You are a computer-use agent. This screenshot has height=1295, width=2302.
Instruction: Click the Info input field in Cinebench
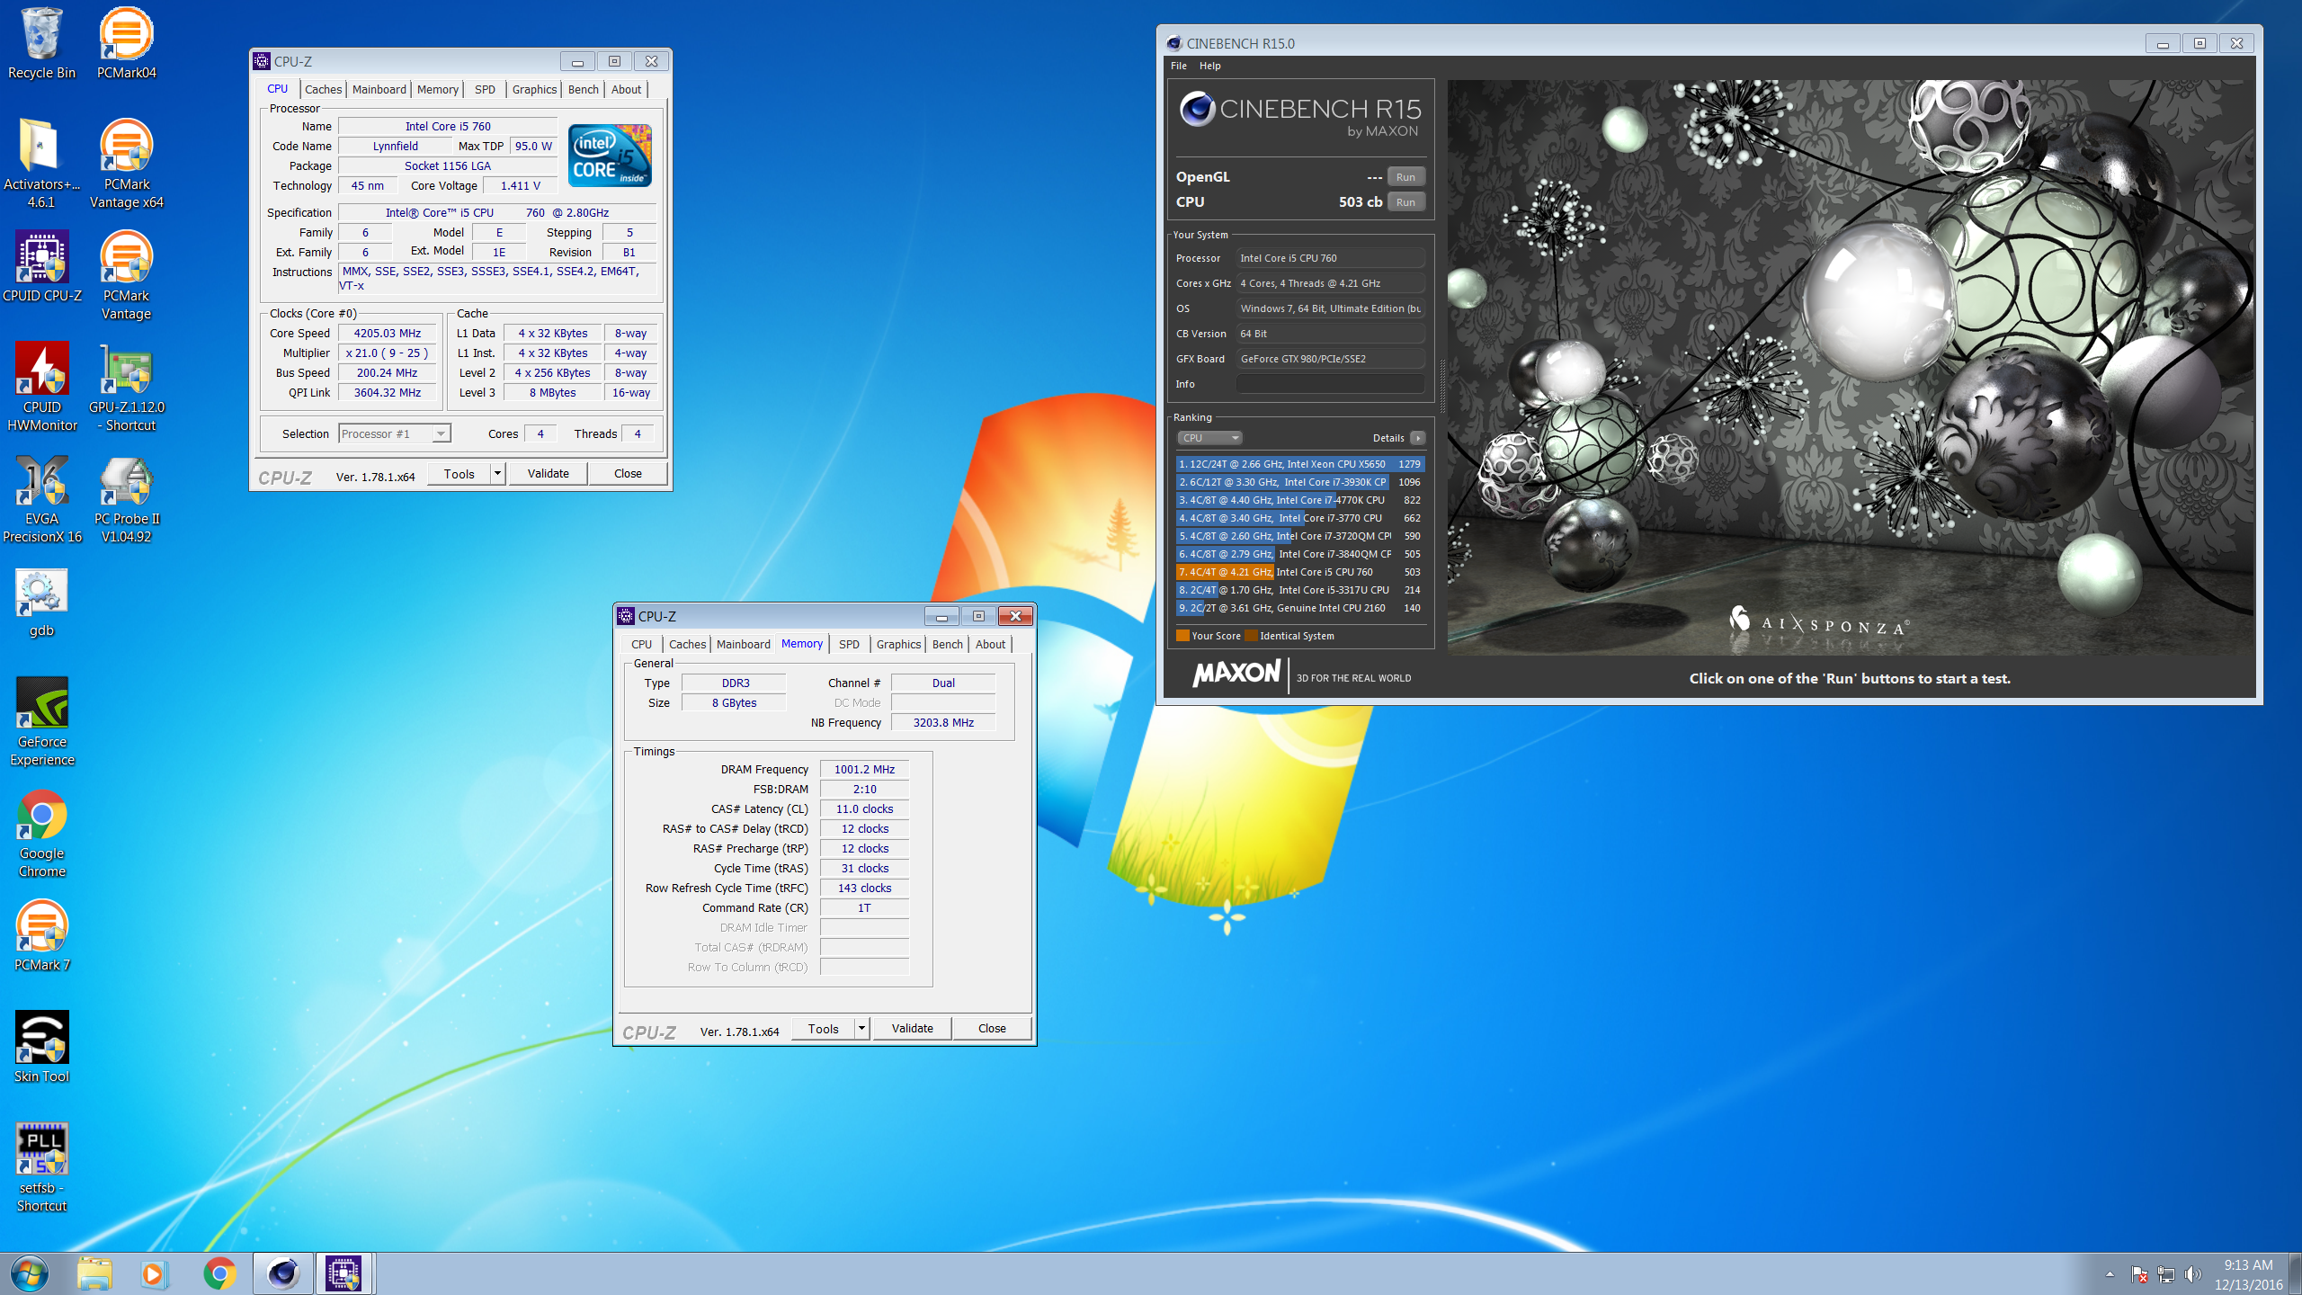pos(1330,384)
